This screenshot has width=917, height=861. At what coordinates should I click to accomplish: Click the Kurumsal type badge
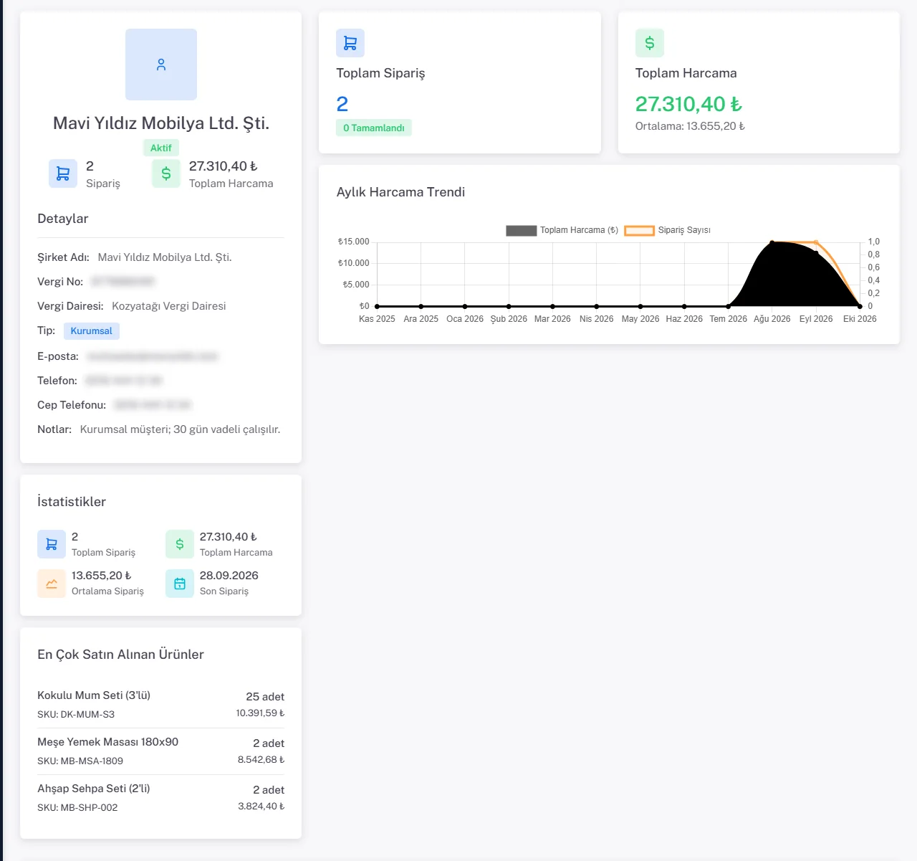[92, 330]
